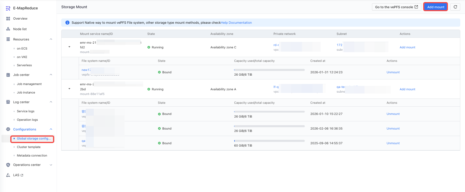Collapse the Availability zone A mount row triangle
Viewport: 465px width, 192px height.
pos(69,89)
